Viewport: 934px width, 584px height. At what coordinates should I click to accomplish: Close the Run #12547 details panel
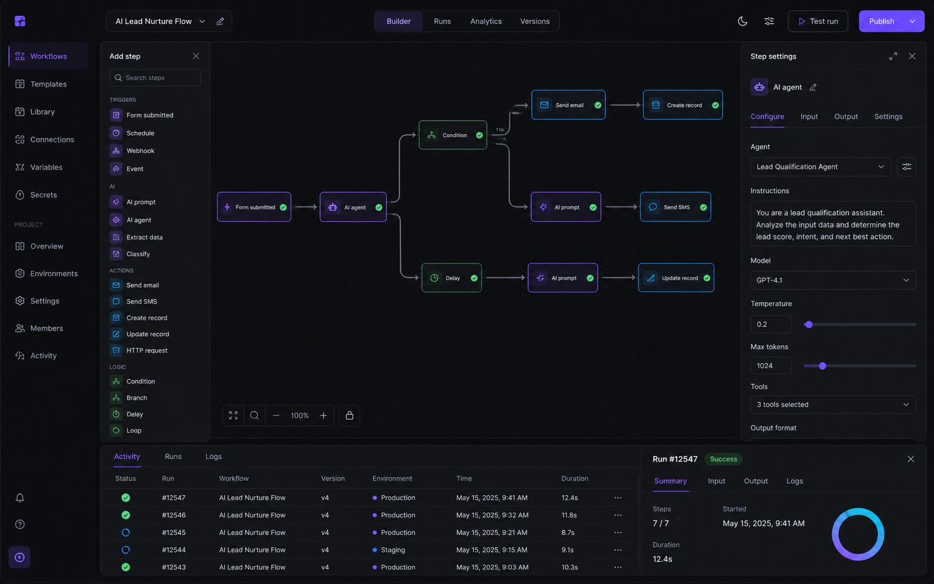click(x=910, y=459)
